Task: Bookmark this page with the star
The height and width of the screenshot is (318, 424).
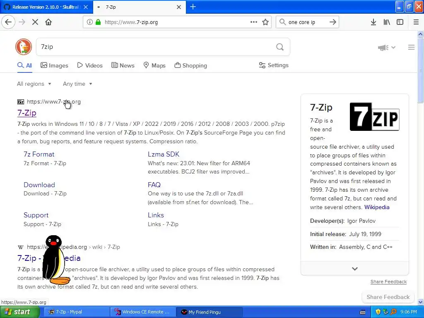Action: 265,22
